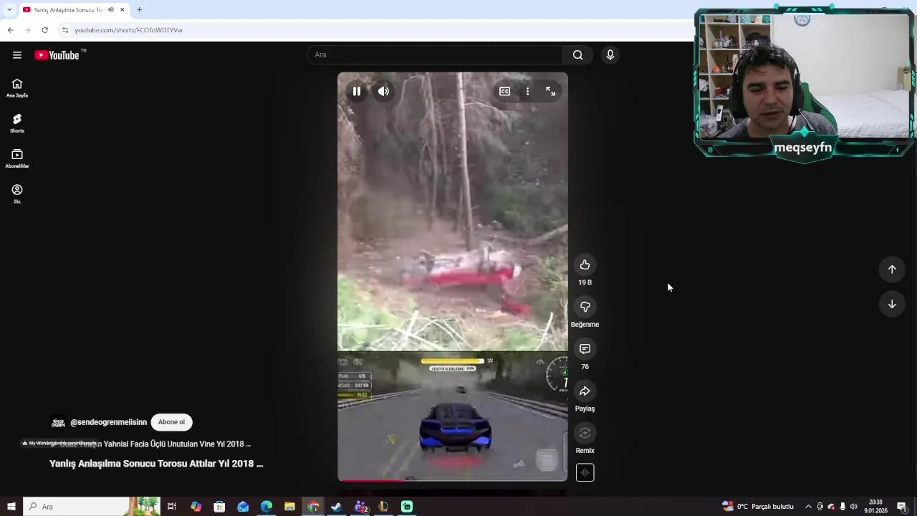
Task: Open the Windows notification center
Action: click(x=902, y=507)
